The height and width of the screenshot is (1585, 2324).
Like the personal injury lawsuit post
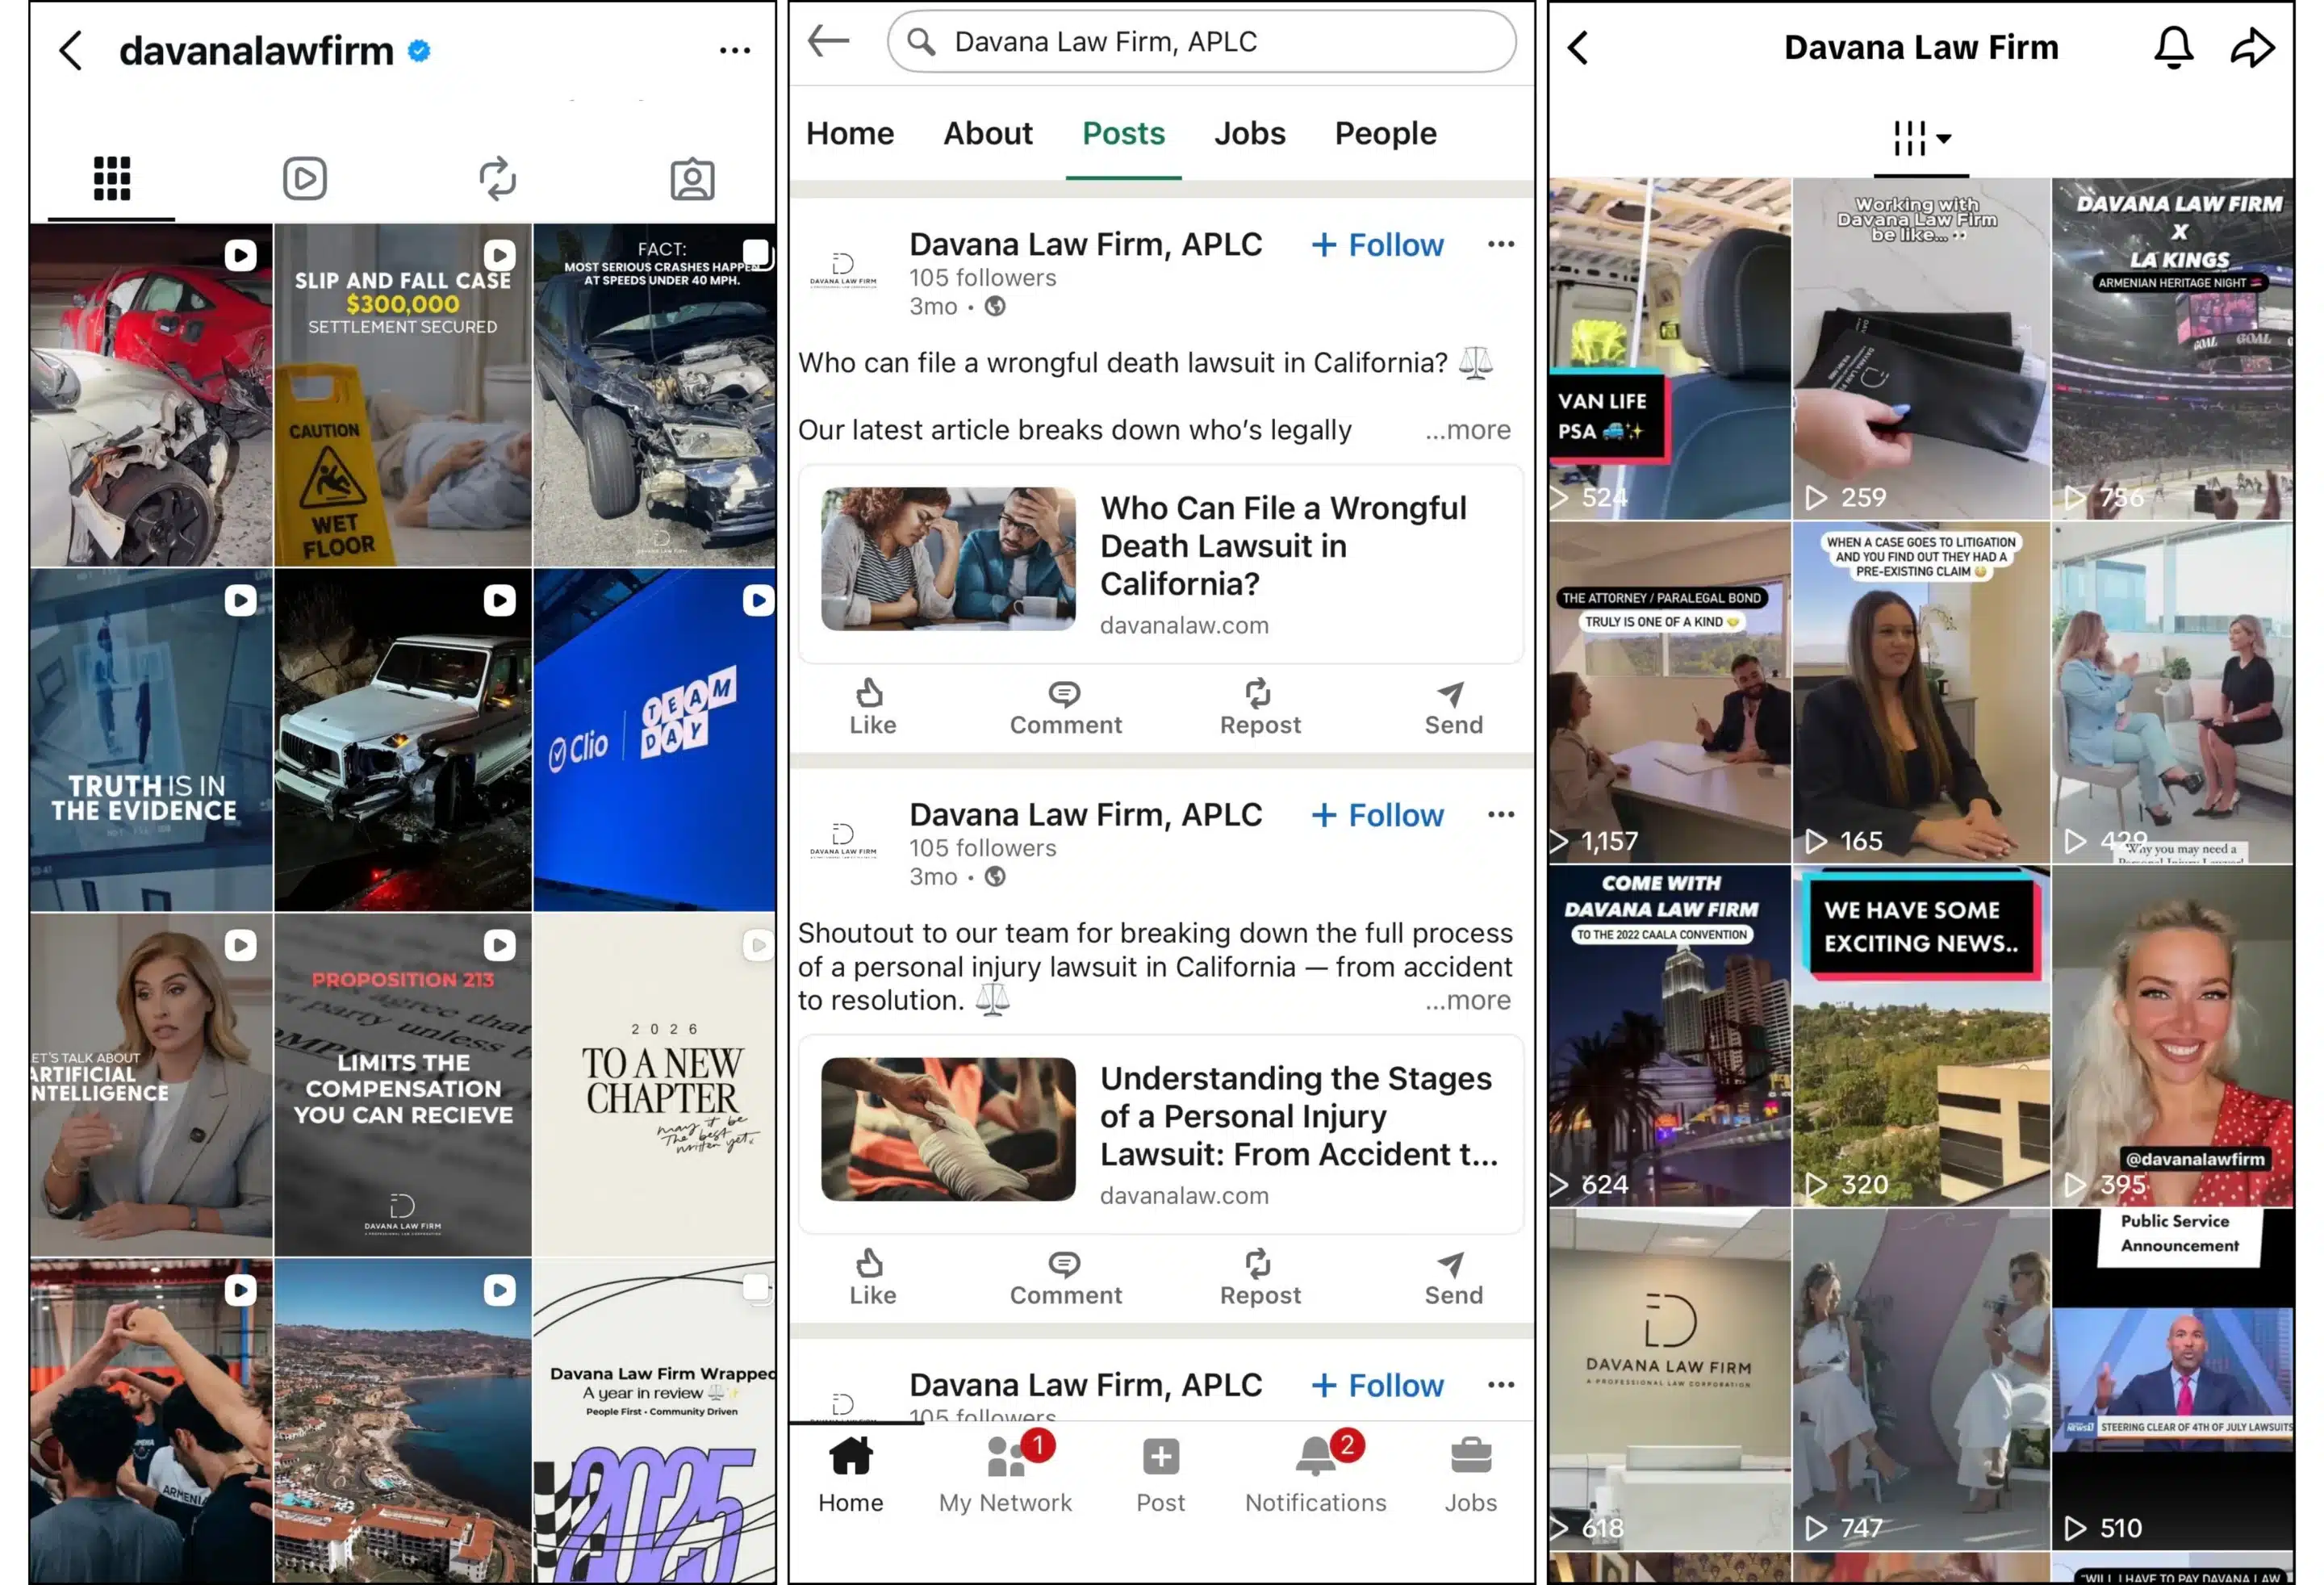pyautogui.click(x=872, y=1277)
